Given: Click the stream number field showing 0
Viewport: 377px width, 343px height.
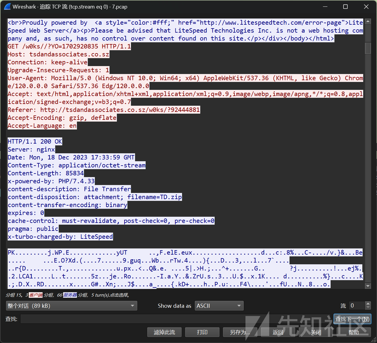Looking at the screenshot, I should tap(357, 306).
